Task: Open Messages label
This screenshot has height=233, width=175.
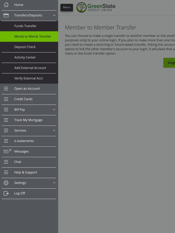Action: [22, 151]
